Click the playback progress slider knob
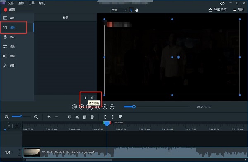Image resolution: width=248 pixels, height=162 pixels. [134, 107]
